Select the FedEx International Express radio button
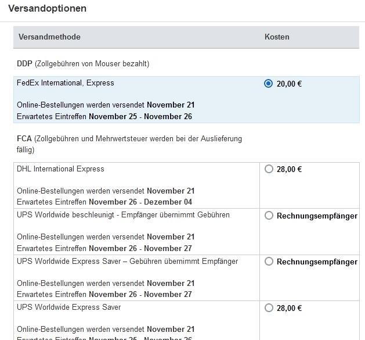The image size is (365, 340). [x=268, y=83]
